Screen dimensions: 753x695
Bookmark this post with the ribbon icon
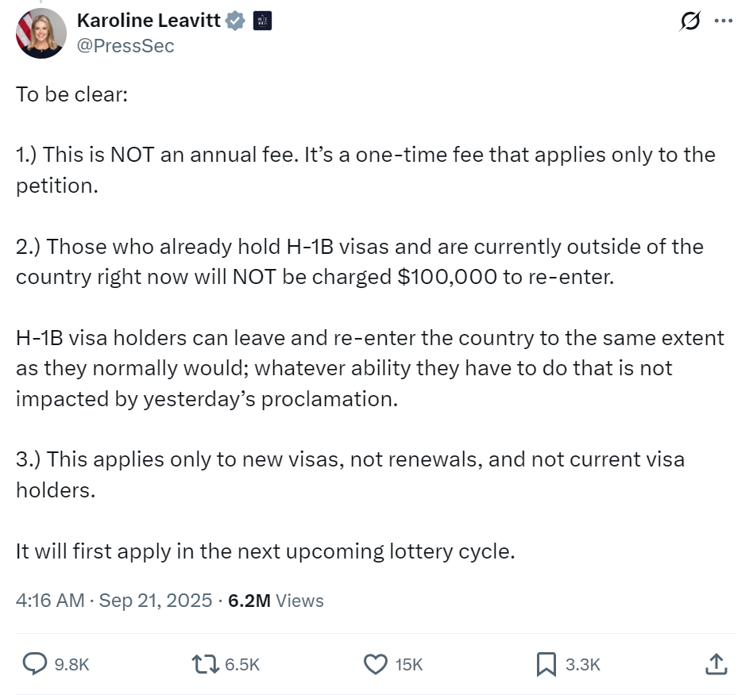point(546,665)
